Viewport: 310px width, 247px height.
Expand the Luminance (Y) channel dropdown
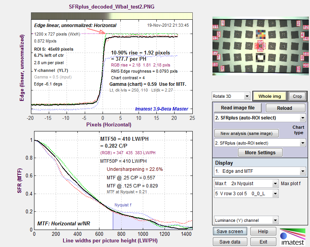(246, 220)
